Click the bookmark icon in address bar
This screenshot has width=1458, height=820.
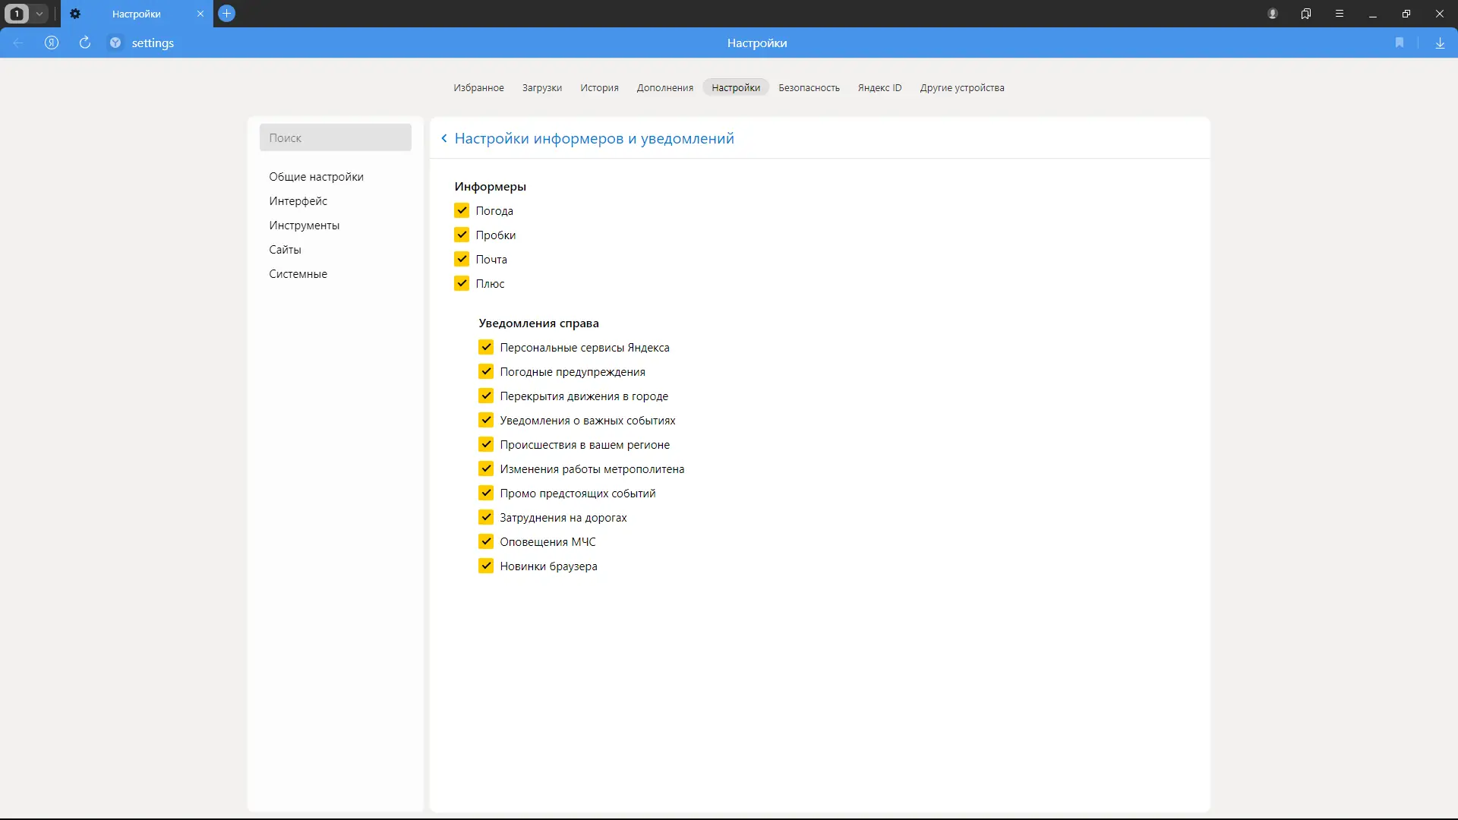tap(1400, 43)
